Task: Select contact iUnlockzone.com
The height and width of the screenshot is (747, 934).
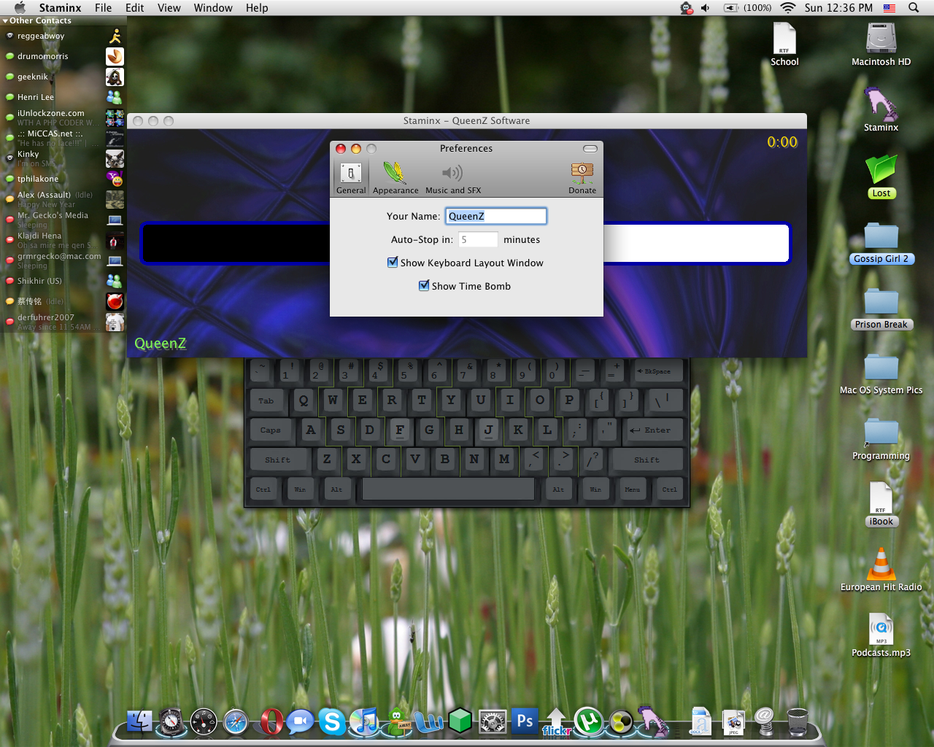Action: [x=63, y=117]
